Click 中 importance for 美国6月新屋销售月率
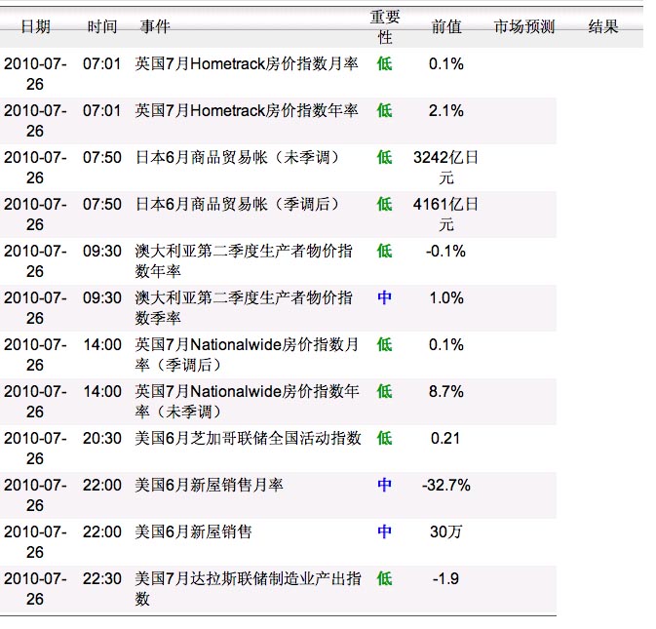The height and width of the screenshot is (629, 656). tap(384, 486)
